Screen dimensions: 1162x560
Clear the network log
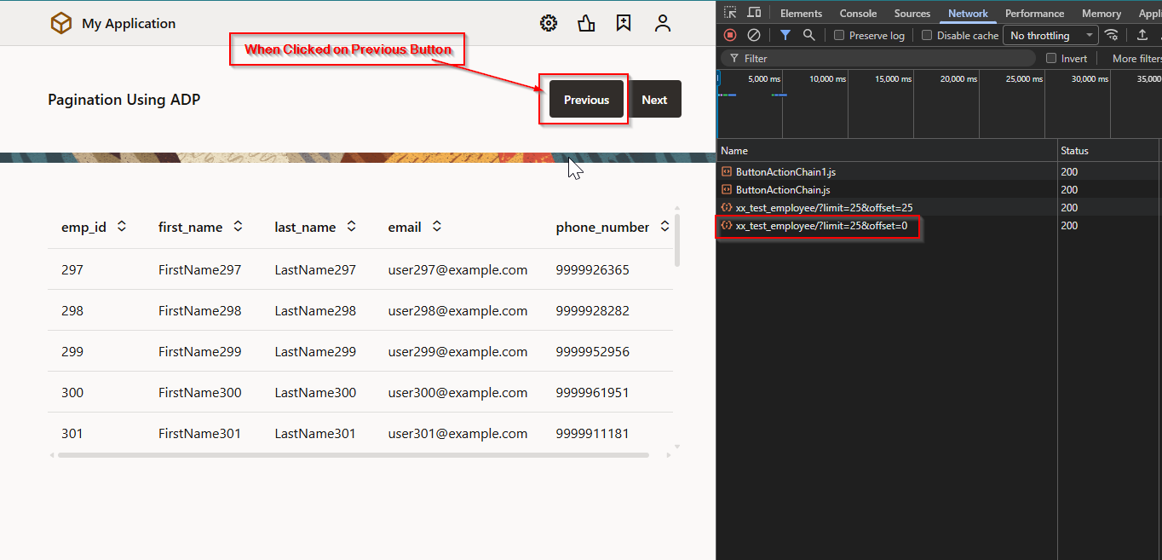click(x=754, y=35)
